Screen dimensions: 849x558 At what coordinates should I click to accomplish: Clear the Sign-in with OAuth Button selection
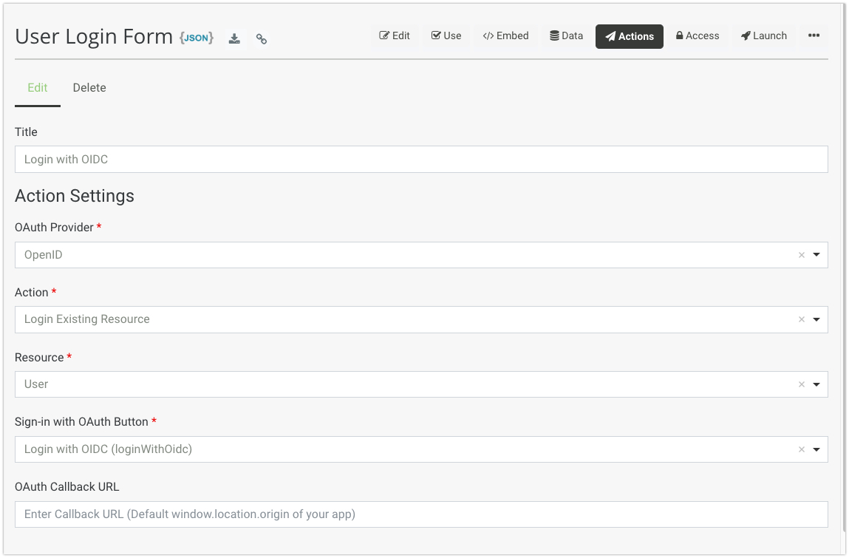pyautogui.click(x=801, y=449)
